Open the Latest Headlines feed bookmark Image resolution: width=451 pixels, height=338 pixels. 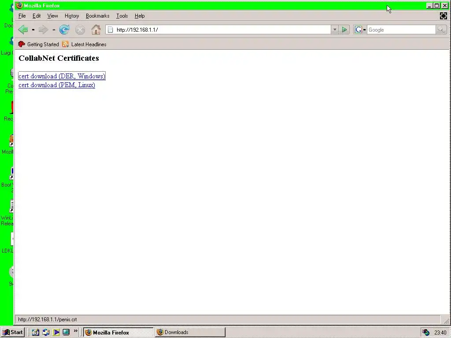tap(84, 44)
